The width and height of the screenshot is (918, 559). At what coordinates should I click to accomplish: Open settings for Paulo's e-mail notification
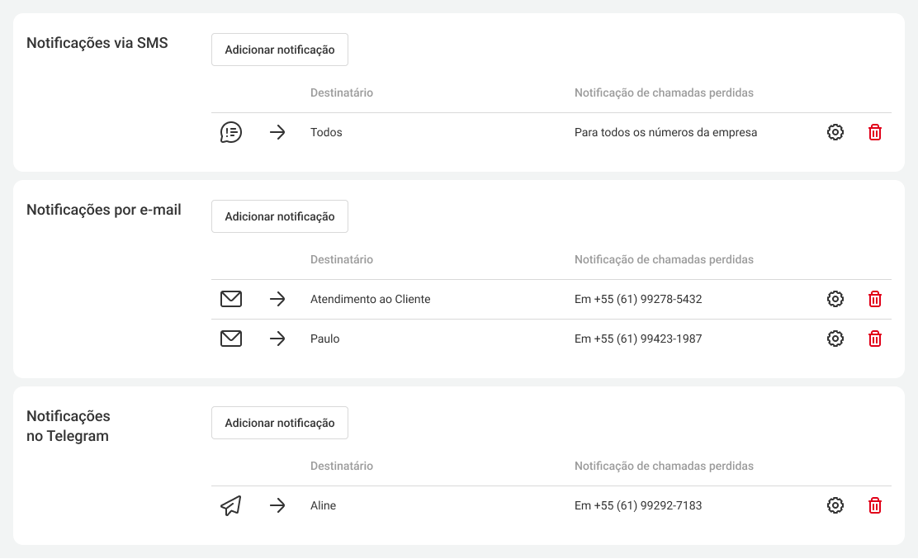(x=835, y=339)
